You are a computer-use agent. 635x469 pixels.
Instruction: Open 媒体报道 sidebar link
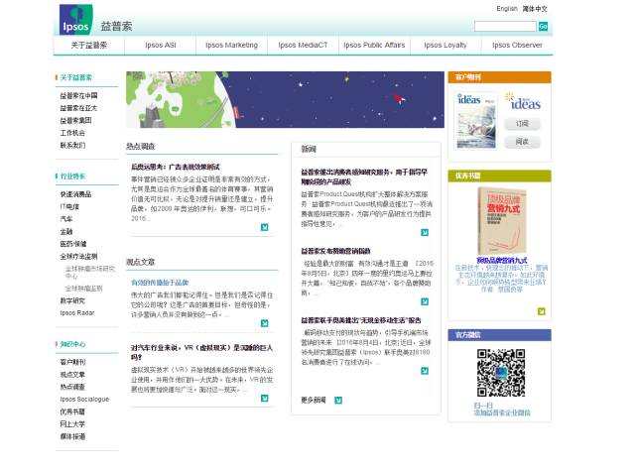(x=72, y=436)
